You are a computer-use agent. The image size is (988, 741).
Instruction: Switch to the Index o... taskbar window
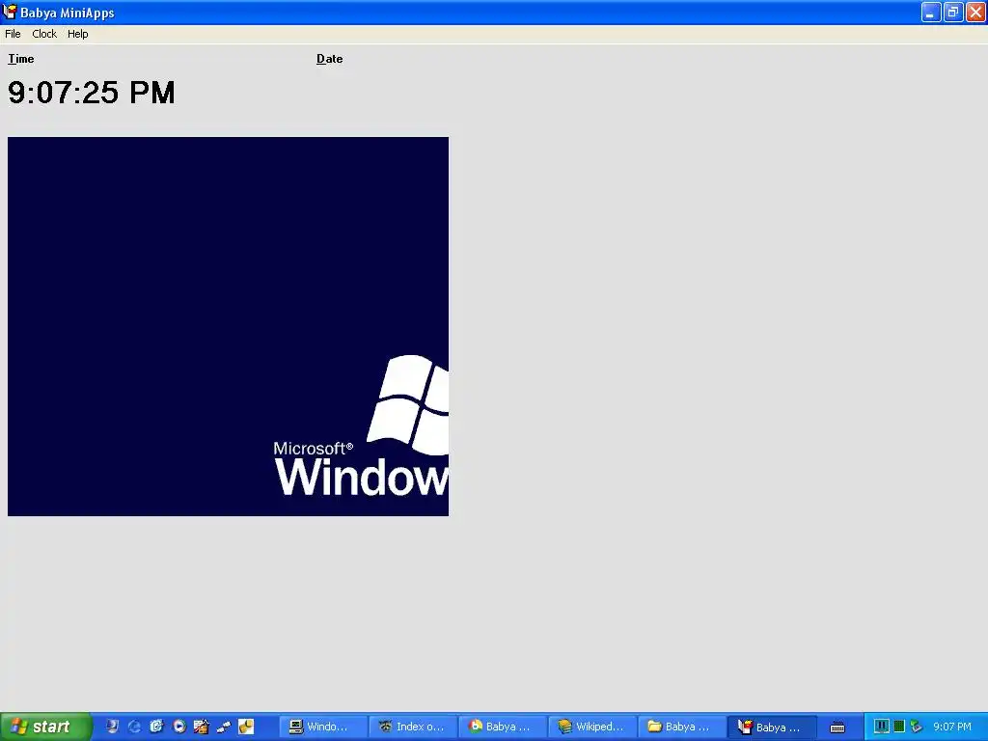[x=413, y=727]
